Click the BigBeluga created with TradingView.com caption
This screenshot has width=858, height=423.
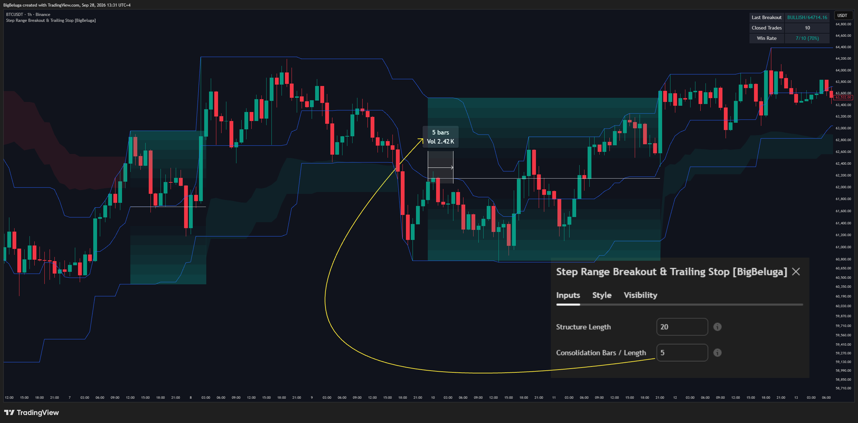(x=67, y=5)
